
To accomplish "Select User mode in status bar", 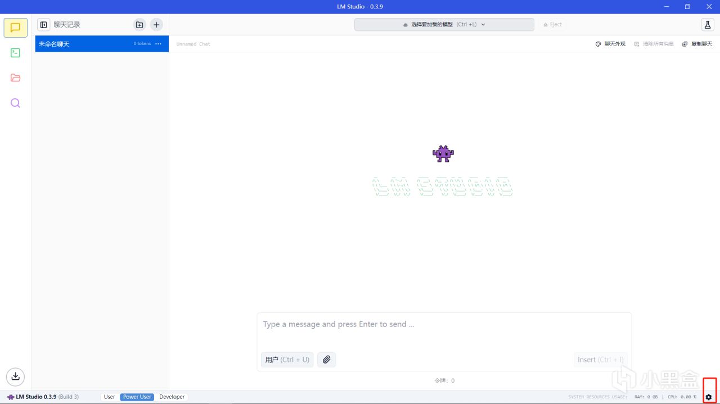I will [110, 397].
